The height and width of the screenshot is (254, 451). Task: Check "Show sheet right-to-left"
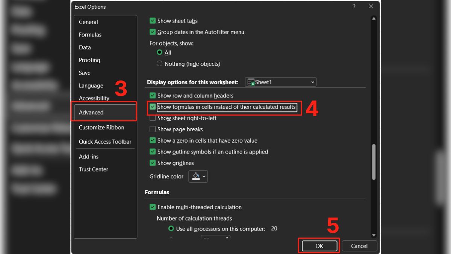click(x=153, y=118)
